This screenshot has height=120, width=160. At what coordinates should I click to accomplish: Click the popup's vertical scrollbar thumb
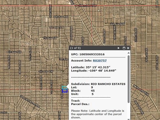coord(129,79)
